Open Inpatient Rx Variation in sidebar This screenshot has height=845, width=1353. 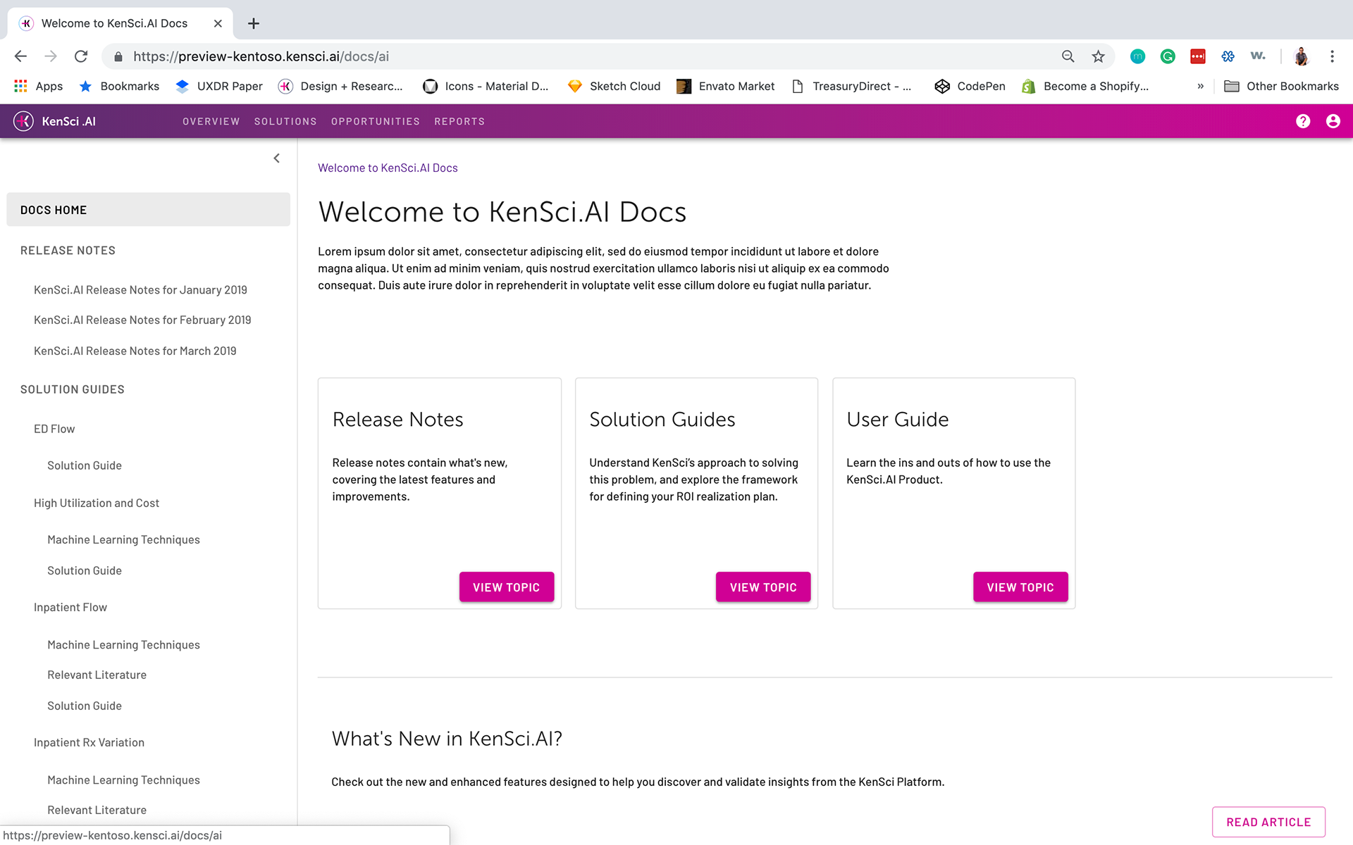(x=89, y=742)
